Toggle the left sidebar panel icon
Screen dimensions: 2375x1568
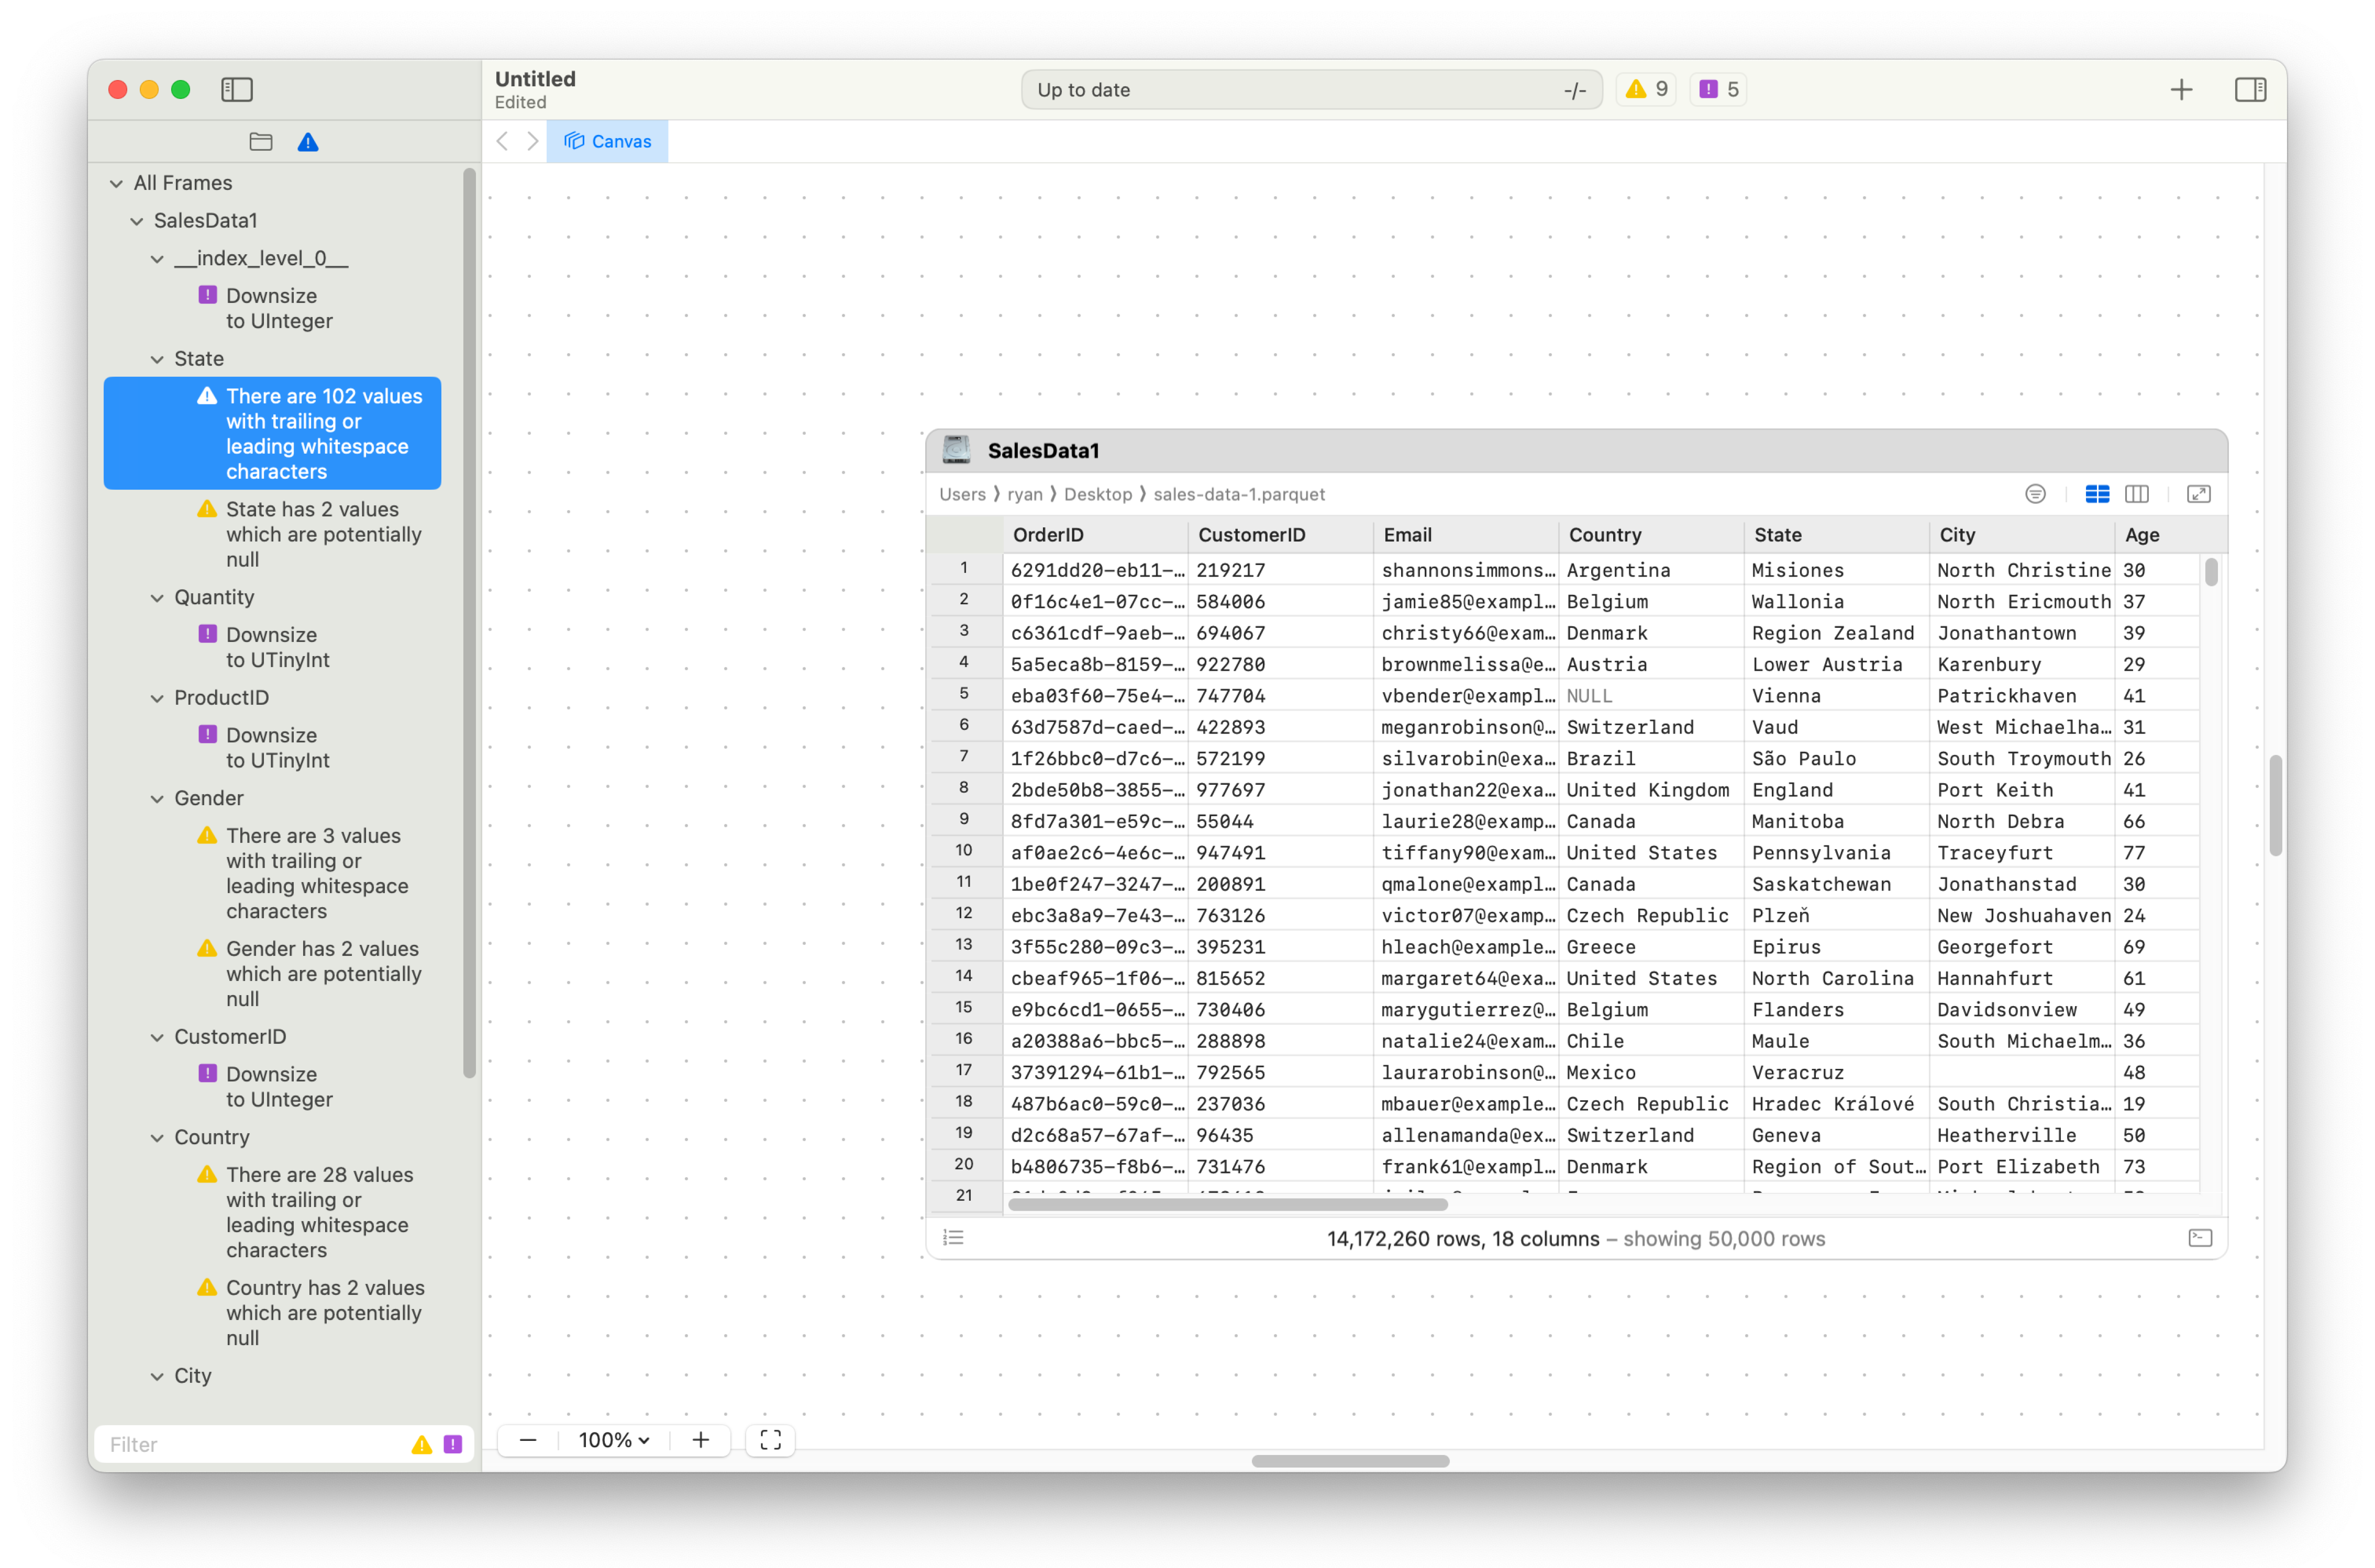[x=237, y=90]
